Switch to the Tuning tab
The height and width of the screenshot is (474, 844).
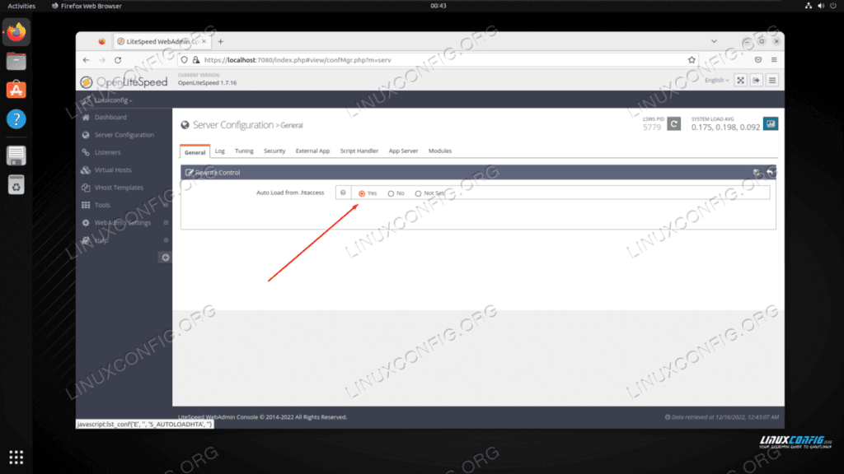point(244,151)
